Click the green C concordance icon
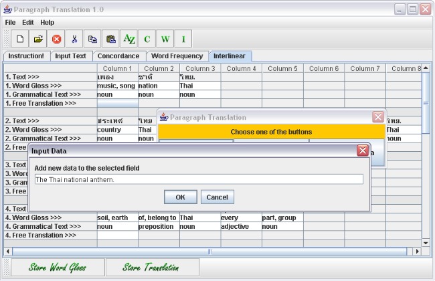This screenshot has width=435, height=281. point(147,39)
